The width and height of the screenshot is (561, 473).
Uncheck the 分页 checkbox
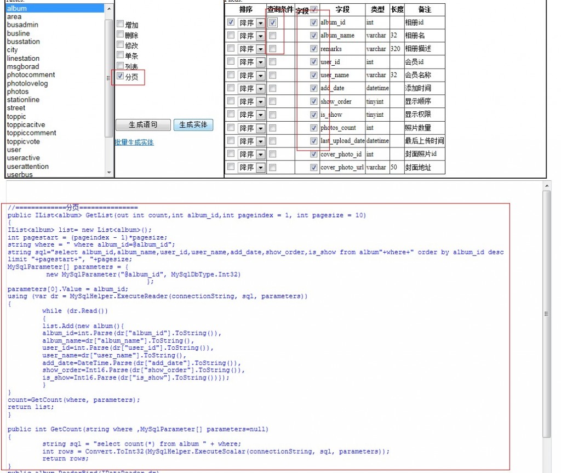120,76
